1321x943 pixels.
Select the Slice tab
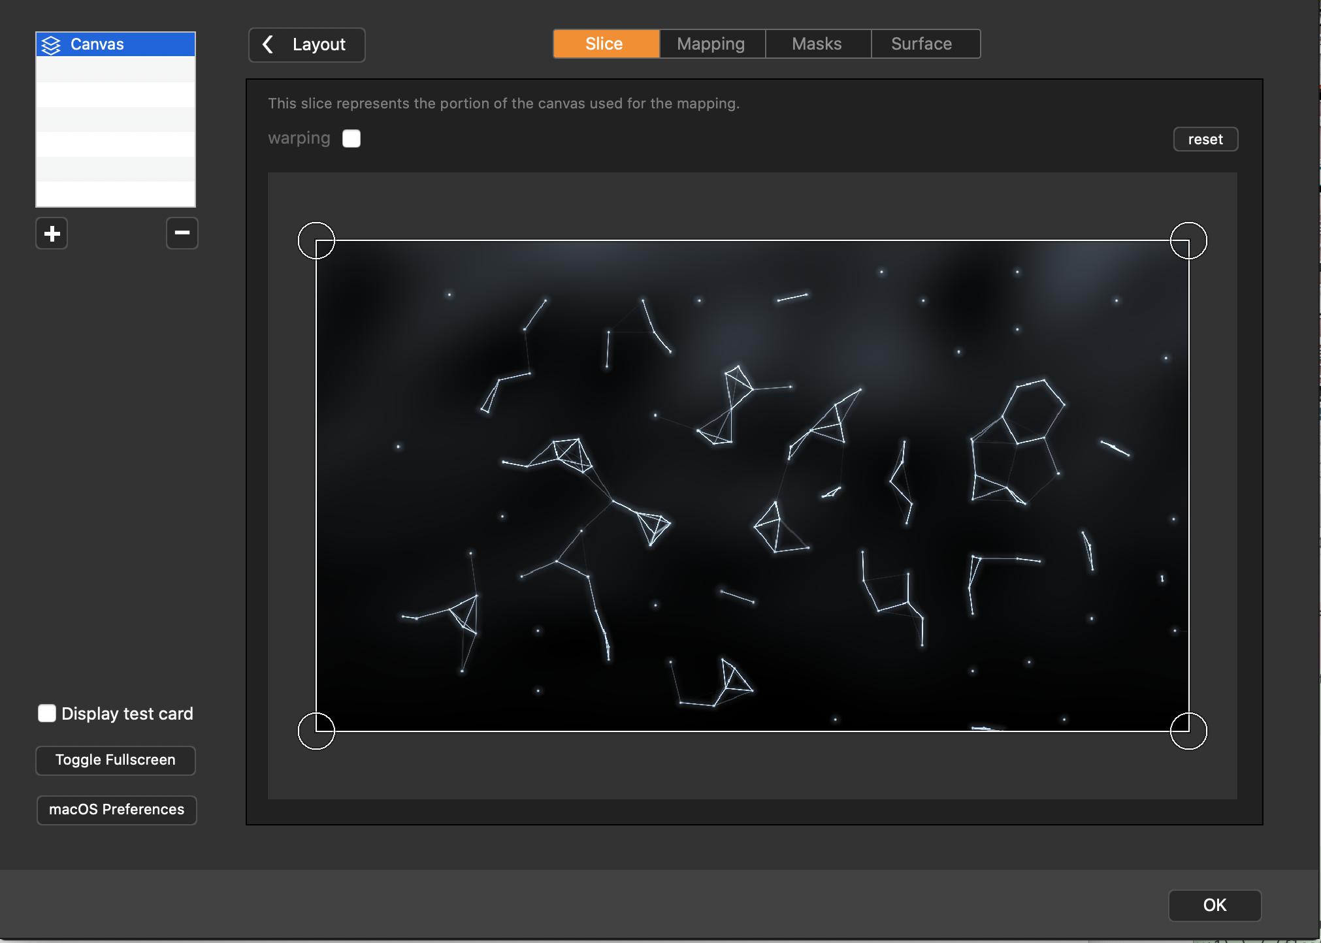tap(604, 44)
